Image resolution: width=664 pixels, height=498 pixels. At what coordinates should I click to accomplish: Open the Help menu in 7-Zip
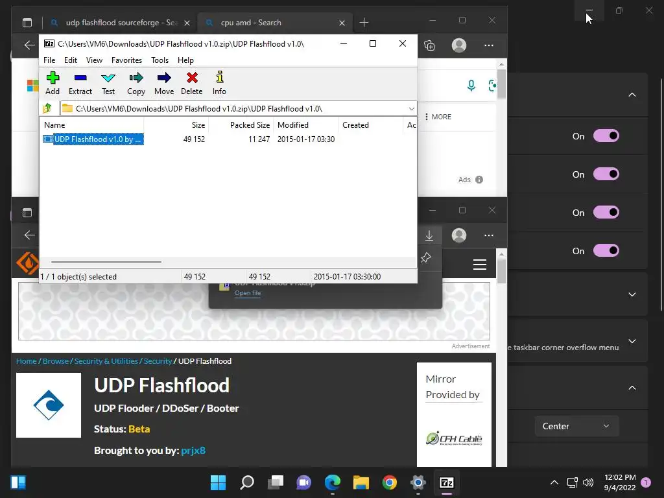(x=185, y=60)
